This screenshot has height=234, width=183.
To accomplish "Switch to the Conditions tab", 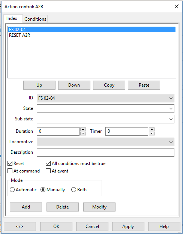I will [x=35, y=19].
